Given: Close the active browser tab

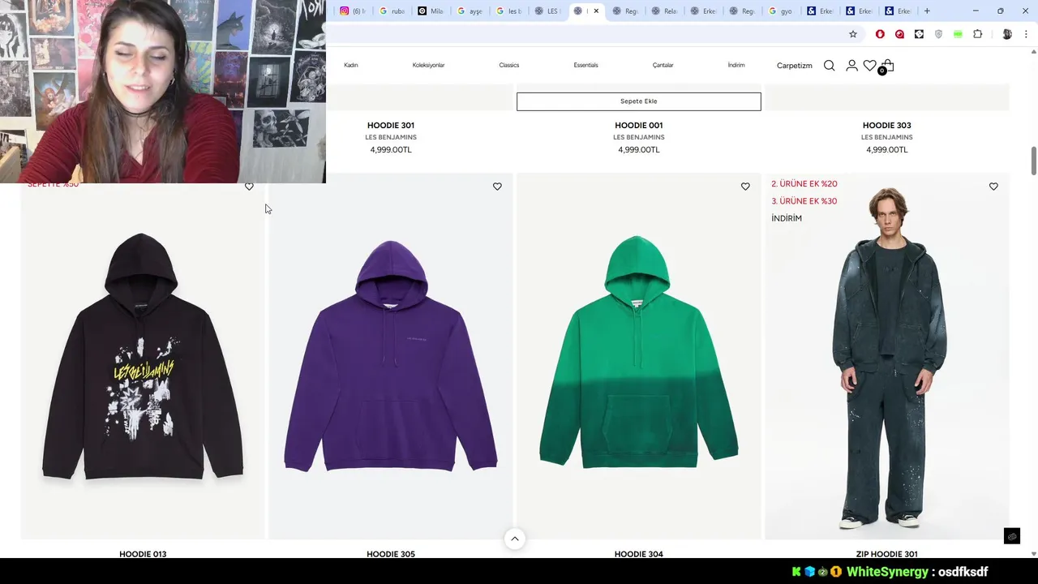Looking at the screenshot, I should click(596, 11).
